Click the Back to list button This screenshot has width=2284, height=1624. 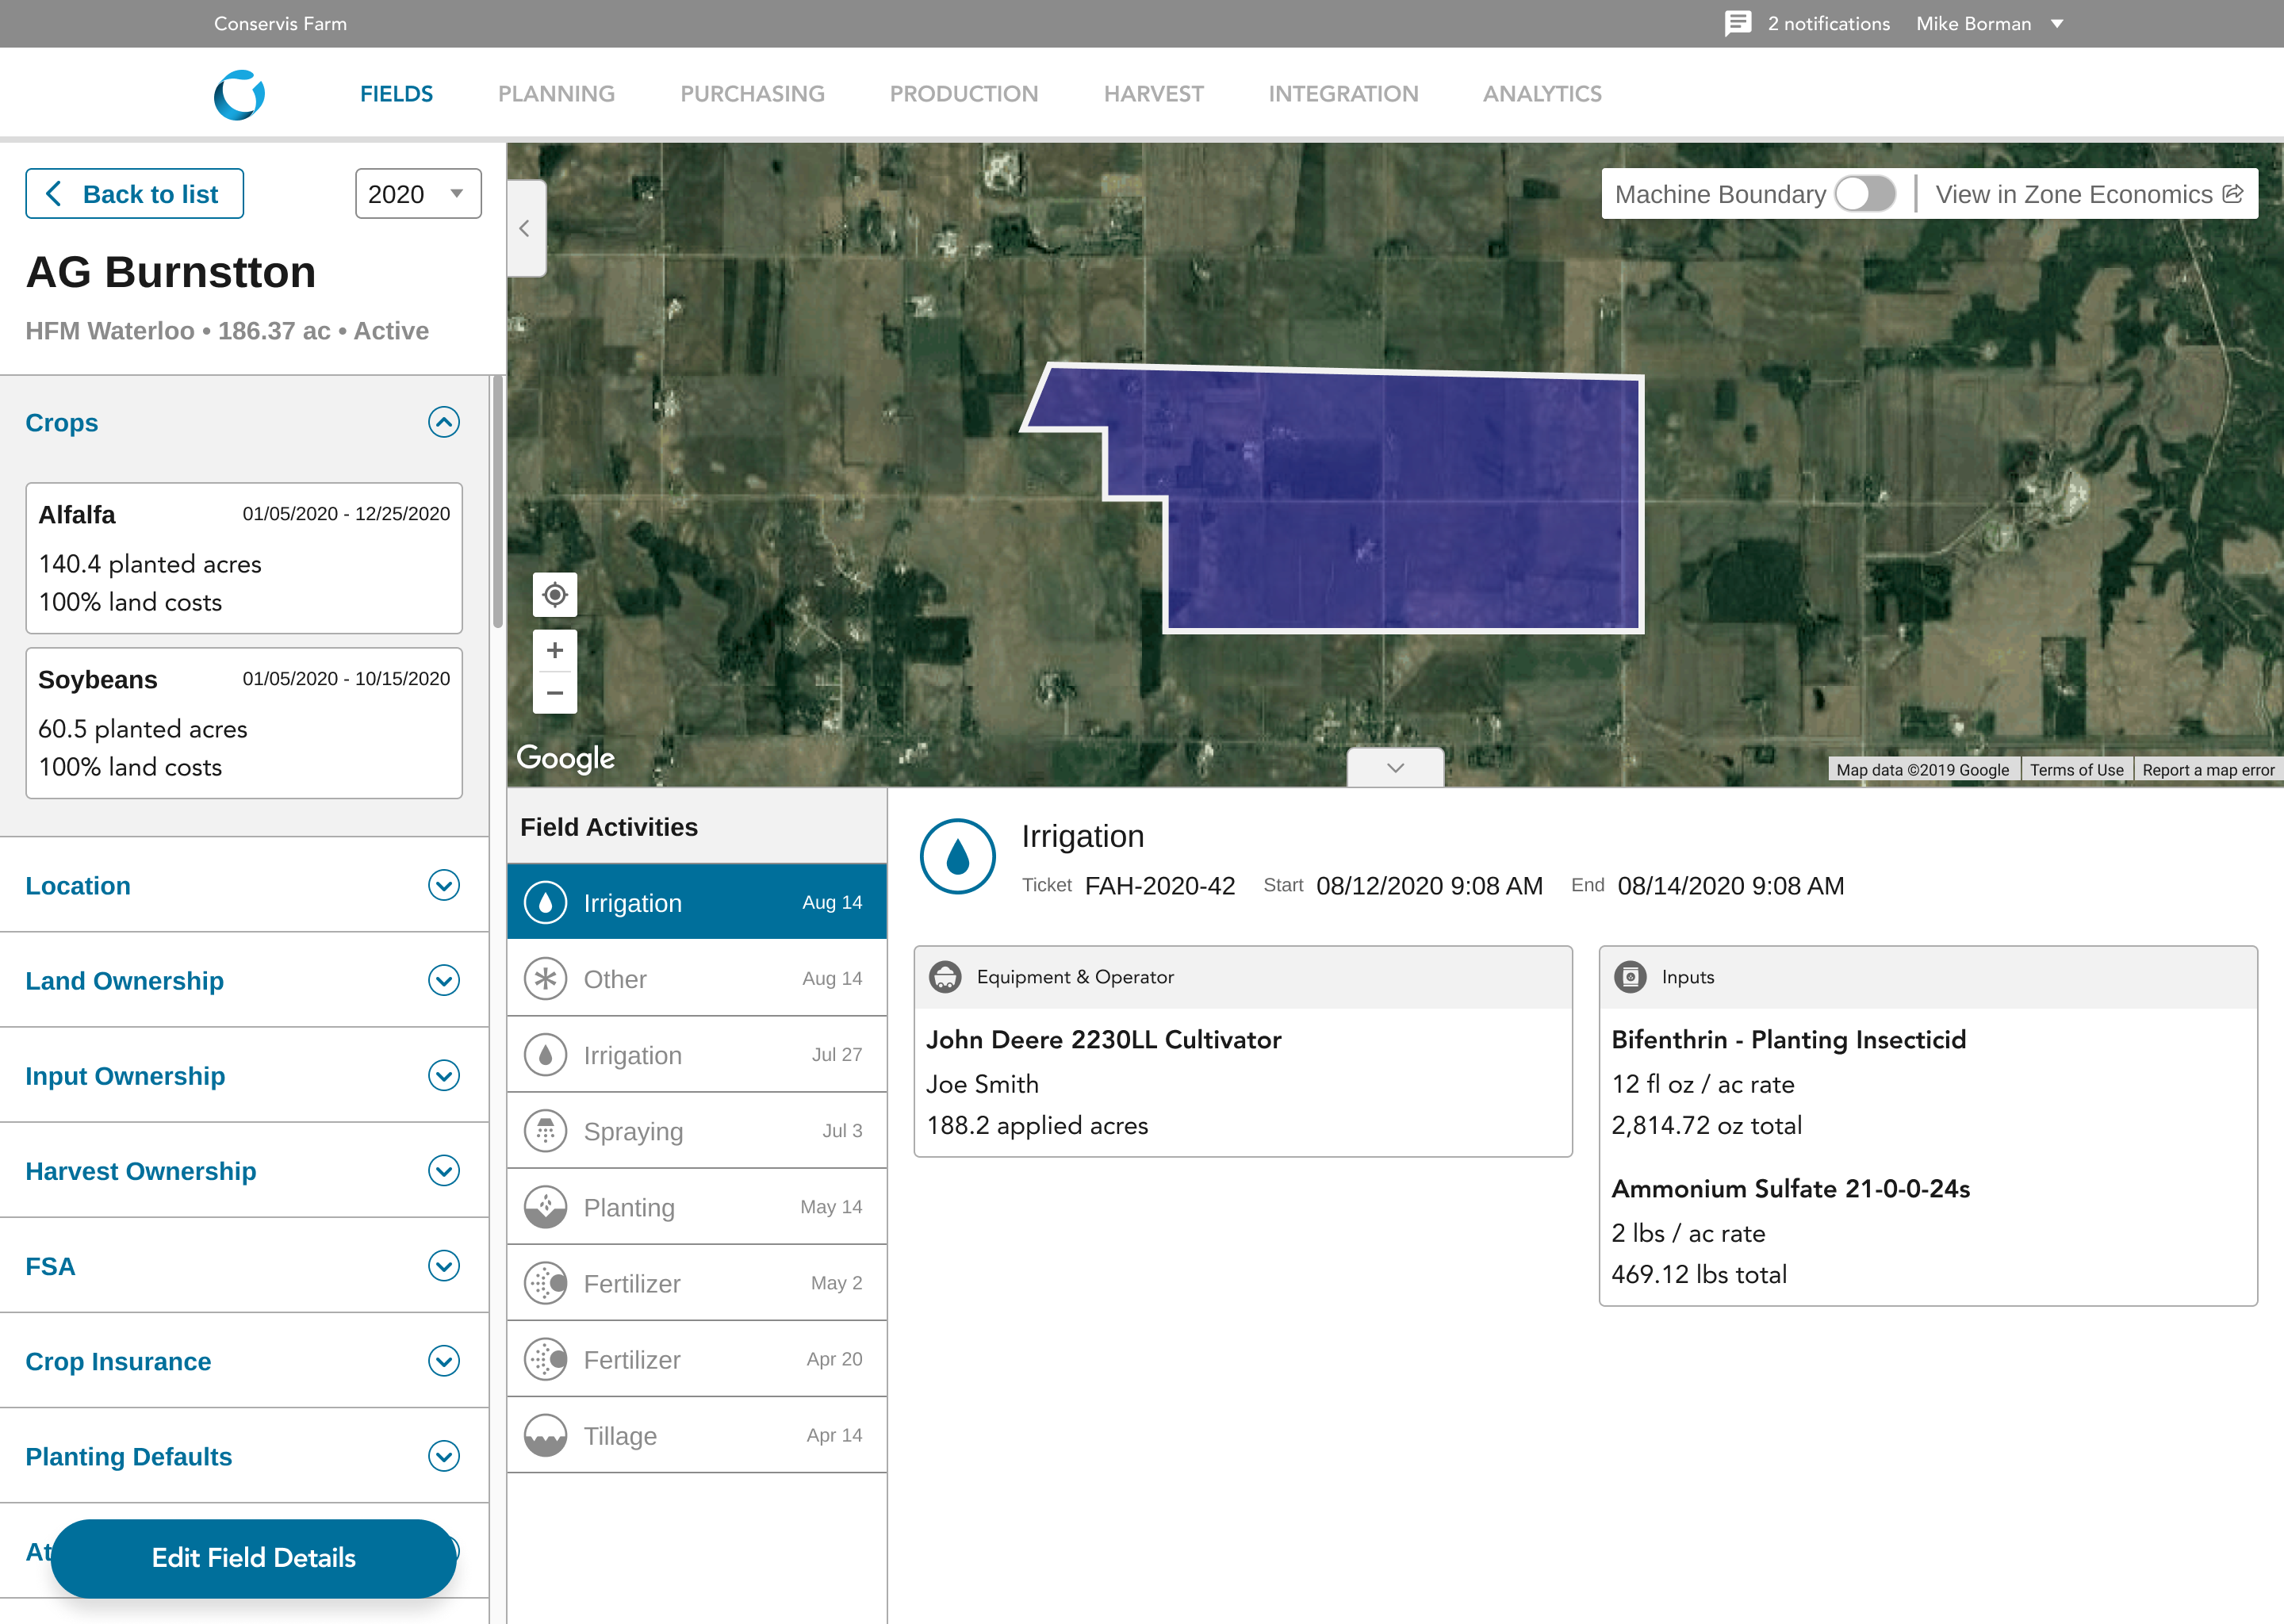134,193
